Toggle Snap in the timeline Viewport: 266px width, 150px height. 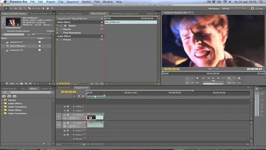[74, 96]
